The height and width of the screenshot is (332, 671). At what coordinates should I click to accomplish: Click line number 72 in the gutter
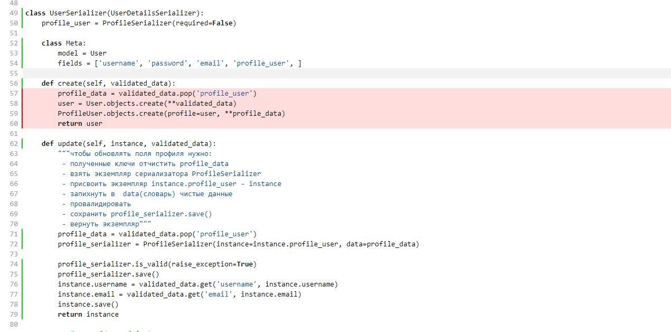click(x=14, y=244)
